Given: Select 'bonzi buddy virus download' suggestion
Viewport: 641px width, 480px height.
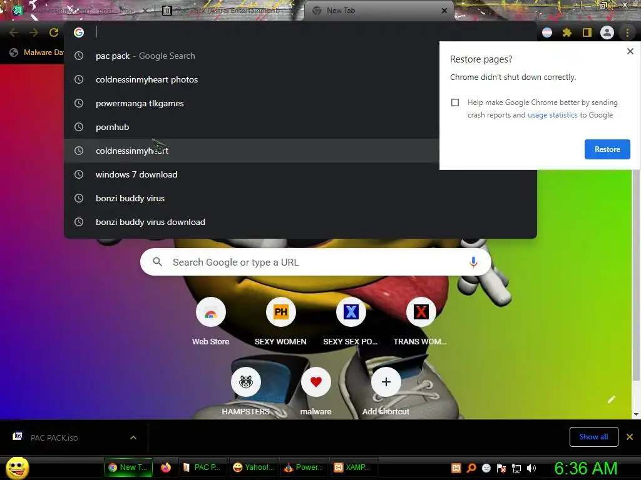Looking at the screenshot, I should [300, 222].
